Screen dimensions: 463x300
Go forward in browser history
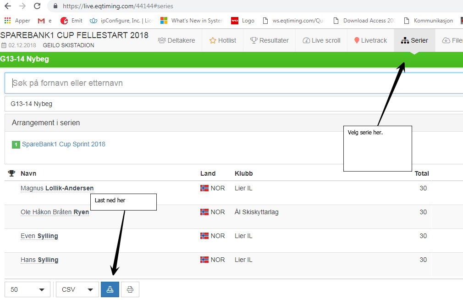[22, 6]
